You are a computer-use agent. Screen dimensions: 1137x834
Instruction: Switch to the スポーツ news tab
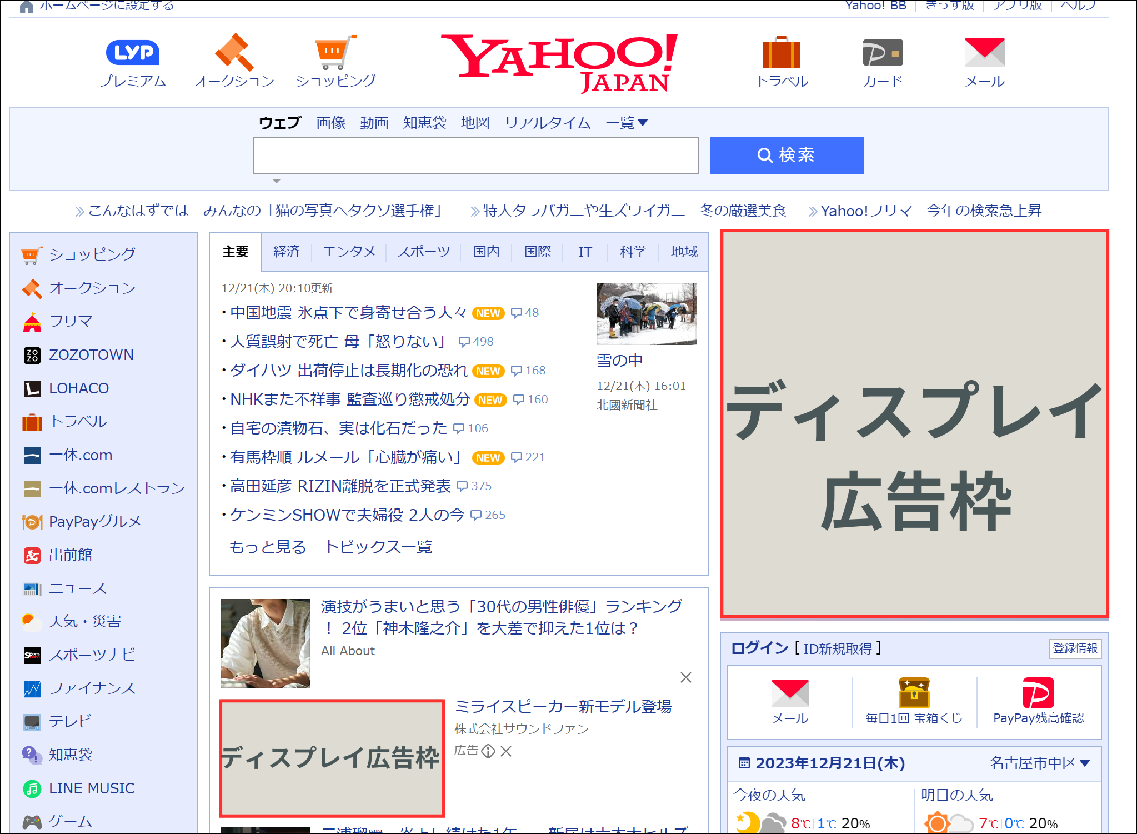coord(423,252)
